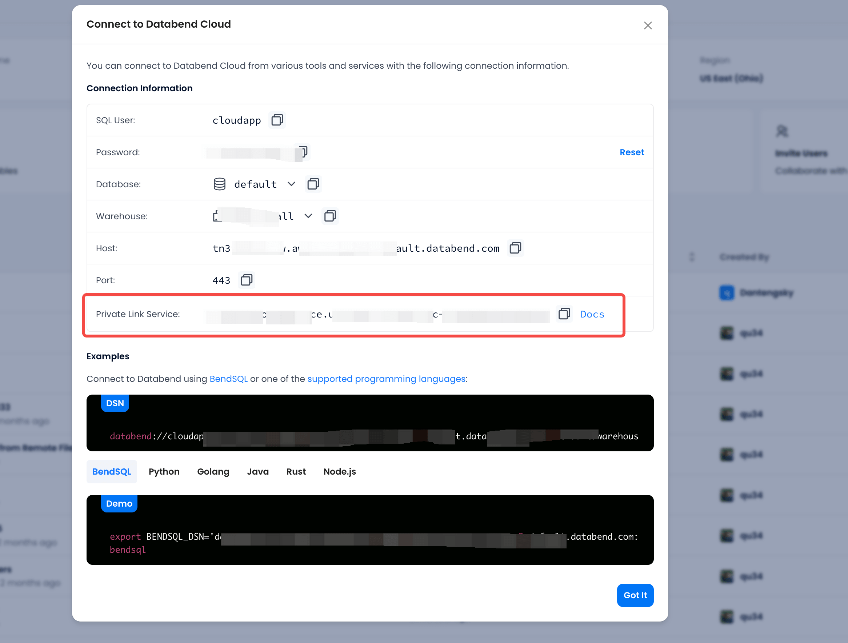Viewport: 848px width, 643px height.
Task: Click the Examples heading
Action: pos(108,356)
